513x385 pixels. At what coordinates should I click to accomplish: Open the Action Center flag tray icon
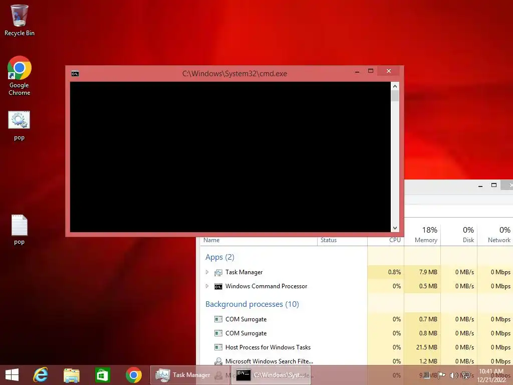[442, 375]
